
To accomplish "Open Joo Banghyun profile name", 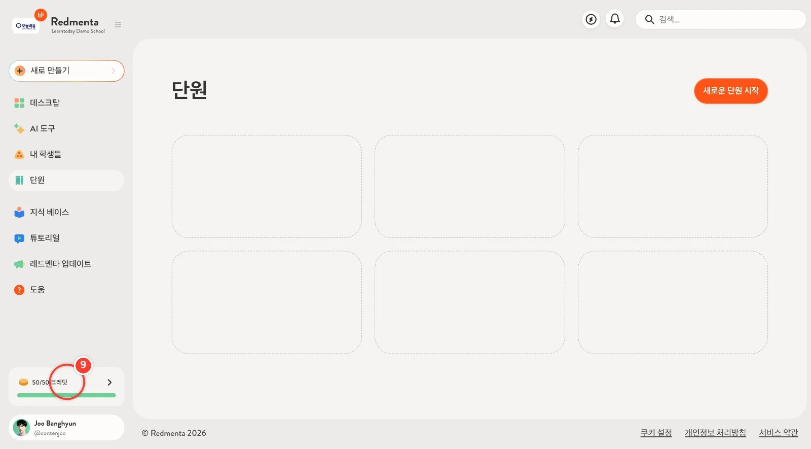I will point(55,423).
